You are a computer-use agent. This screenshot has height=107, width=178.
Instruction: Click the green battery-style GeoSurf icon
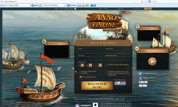pyautogui.click(x=87, y=5)
